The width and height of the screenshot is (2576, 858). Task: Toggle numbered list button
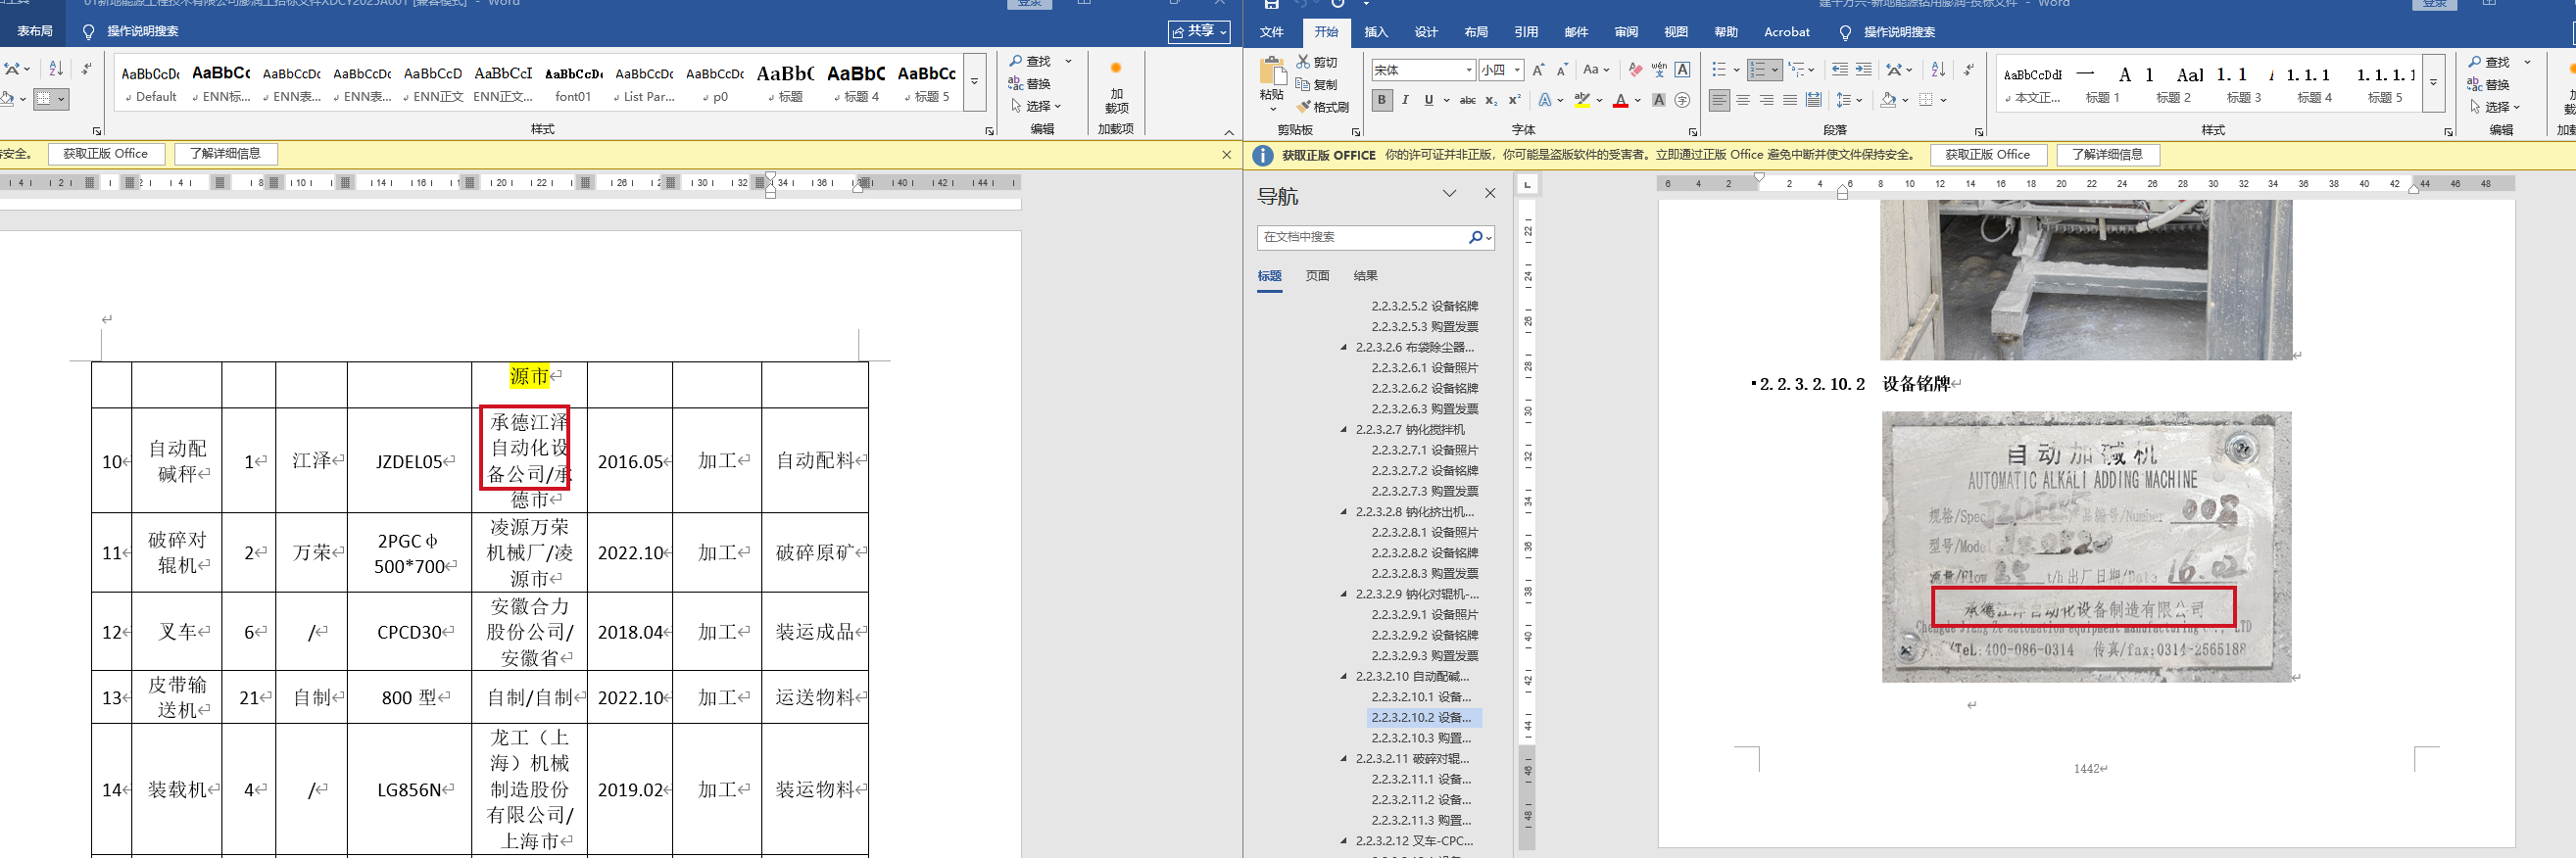pos(1759,70)
